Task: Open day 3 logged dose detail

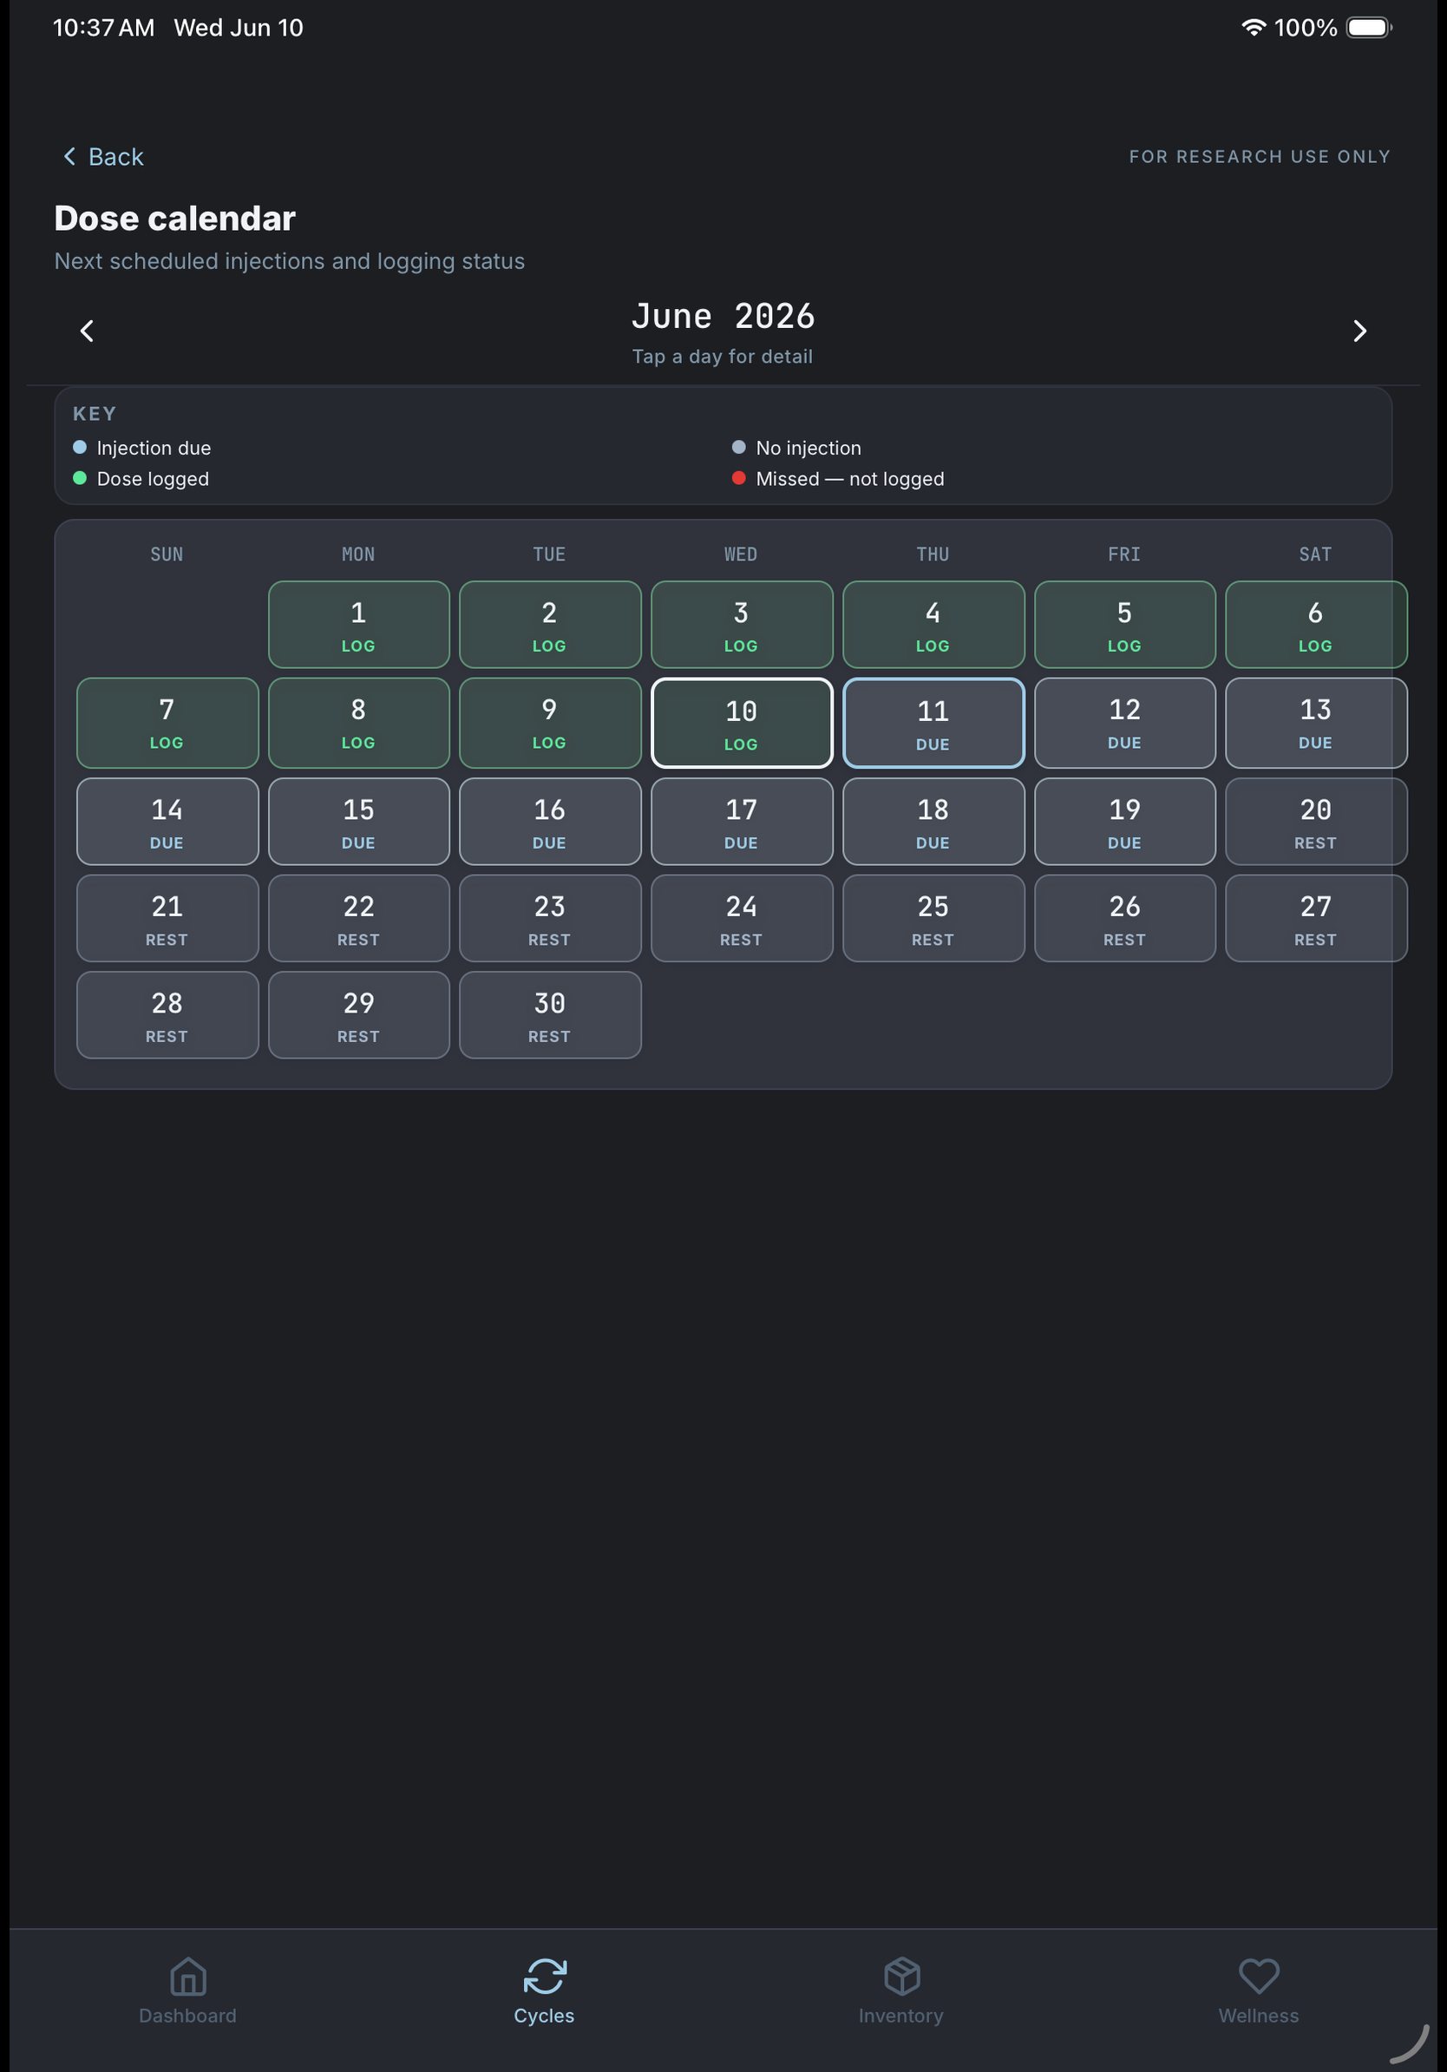Action: coord(742,625)
